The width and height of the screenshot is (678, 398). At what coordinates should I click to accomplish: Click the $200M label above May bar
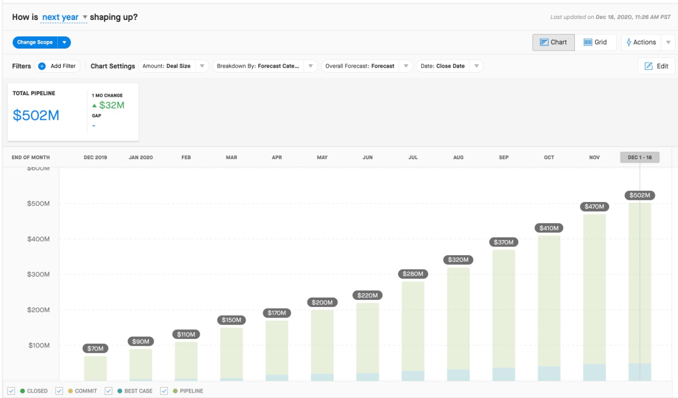click(x=322, y=302)
